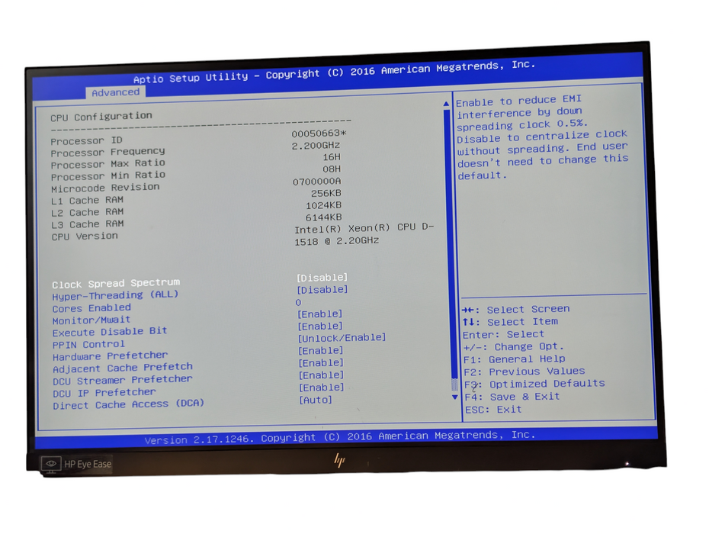Click Processor ID value 00050663*
This screenshot has height=534, width=709.
319,133
